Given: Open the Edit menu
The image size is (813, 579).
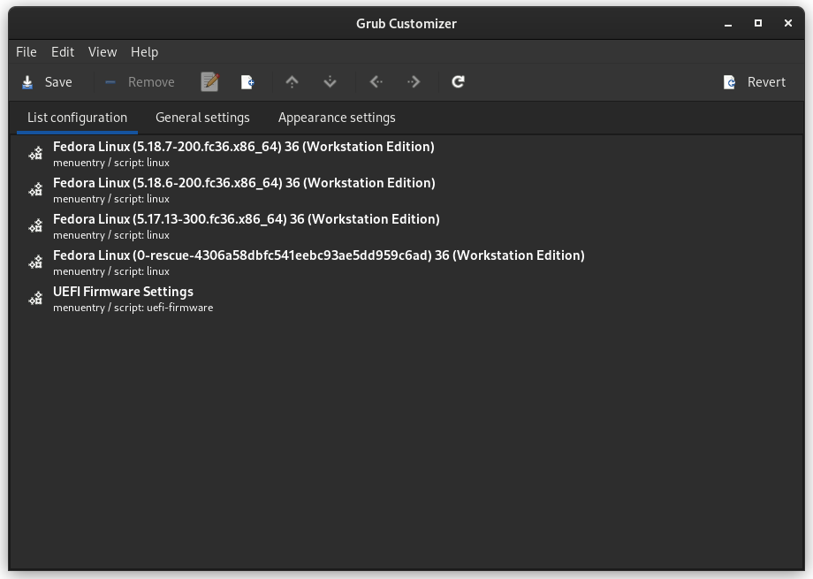Looking at the screenshot, I should (x=63, y=52).
